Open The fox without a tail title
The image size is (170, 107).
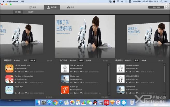[23, 66]
